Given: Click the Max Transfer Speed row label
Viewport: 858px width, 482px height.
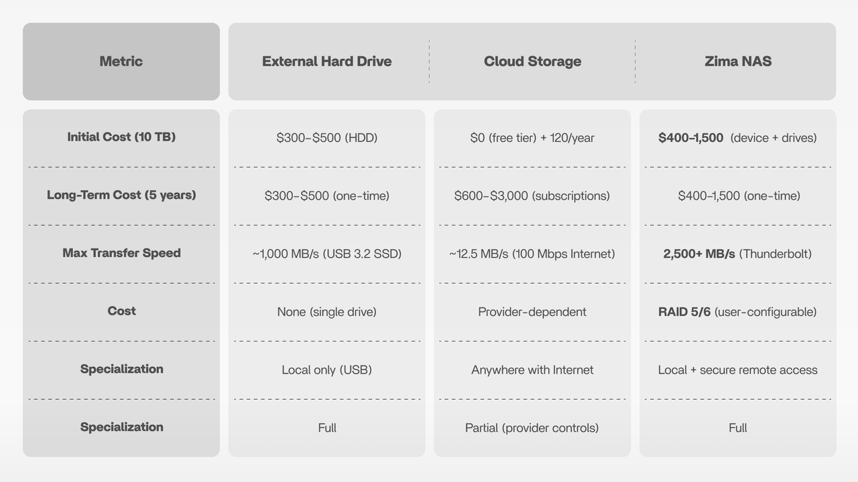Looking at the screenshot, I should [121, 253].
